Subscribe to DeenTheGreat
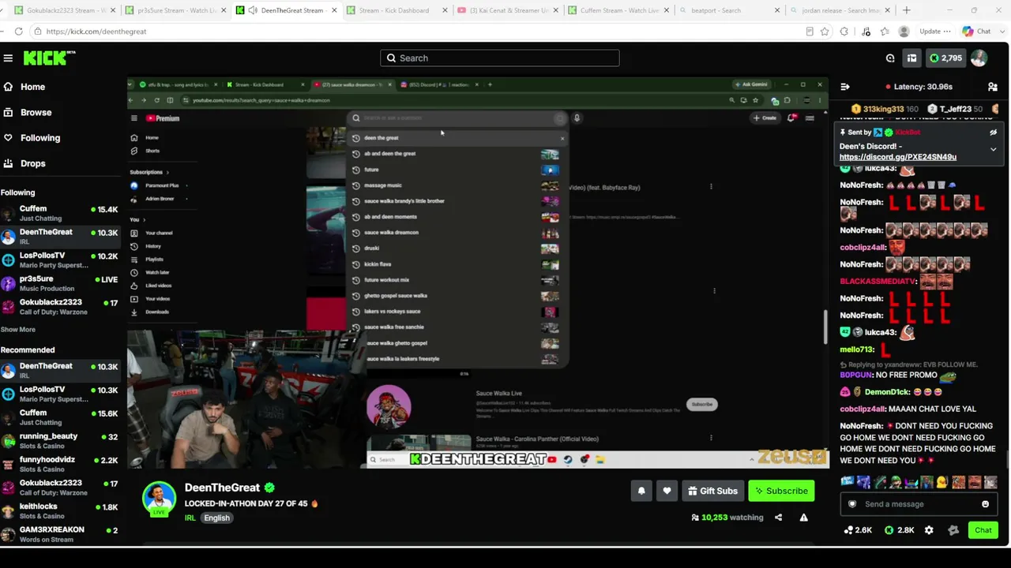 (x=781, y=491)
